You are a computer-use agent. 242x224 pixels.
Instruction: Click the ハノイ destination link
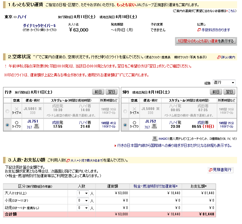(22, 17)
